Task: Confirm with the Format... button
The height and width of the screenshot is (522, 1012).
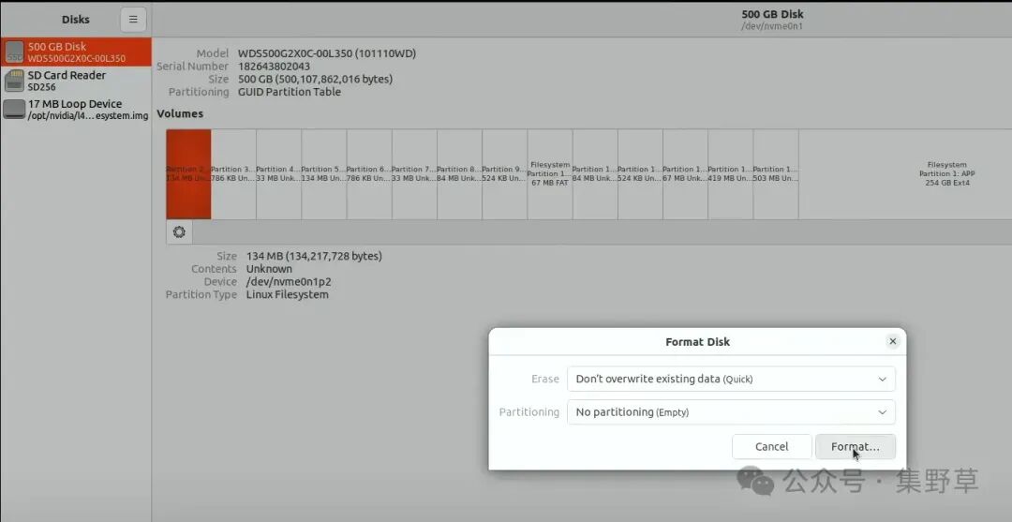Action: tap(856, 446)
